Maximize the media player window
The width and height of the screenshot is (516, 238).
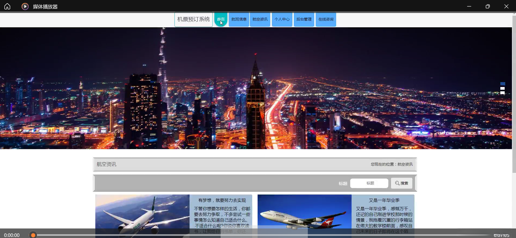[x=488, y=6]
